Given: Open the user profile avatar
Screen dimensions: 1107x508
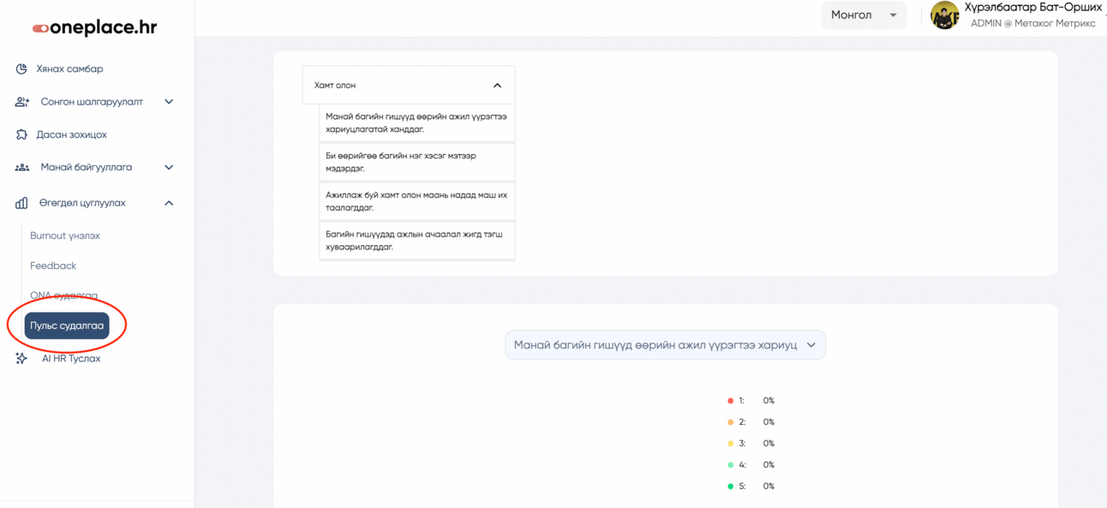Looking at the screenshot, I should pyautogui.click(x=944, y=15).
